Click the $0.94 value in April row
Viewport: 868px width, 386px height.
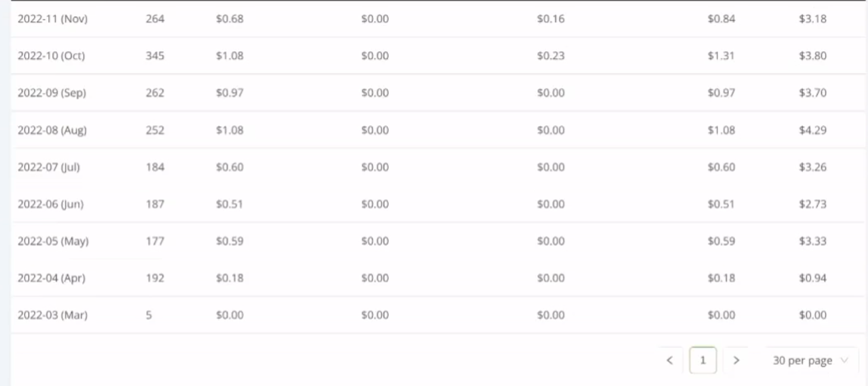click(813, 278)
